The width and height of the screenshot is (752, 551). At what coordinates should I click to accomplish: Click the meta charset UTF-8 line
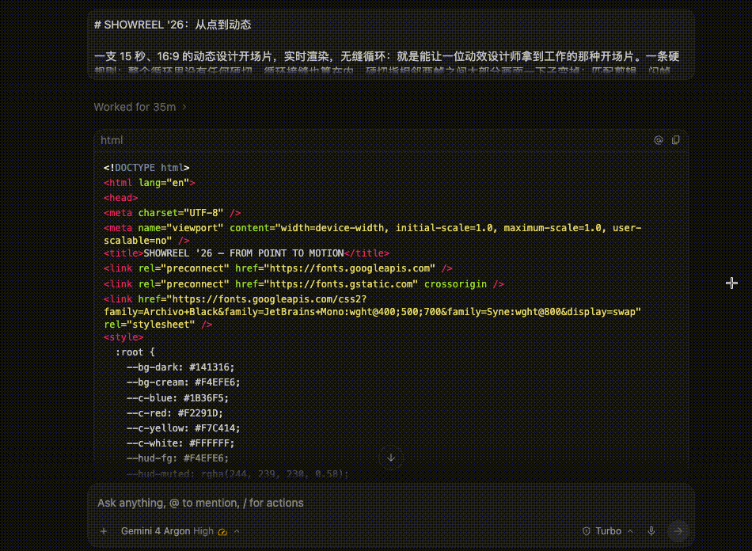coord(173,213)
